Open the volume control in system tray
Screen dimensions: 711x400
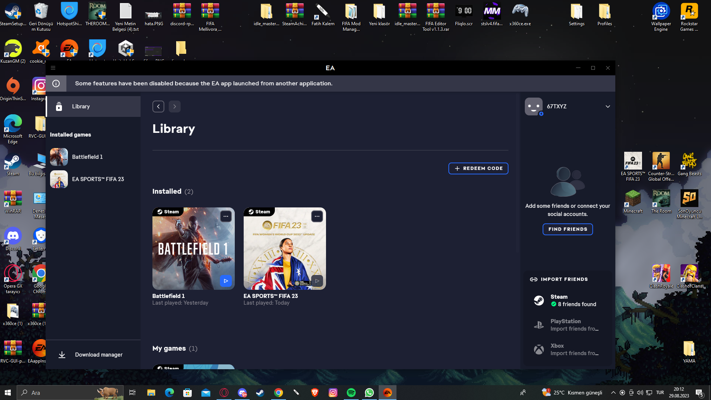640,393
